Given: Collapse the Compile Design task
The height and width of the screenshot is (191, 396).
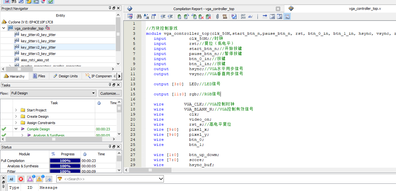Looking at the screenshot, I should pos(16,129).
